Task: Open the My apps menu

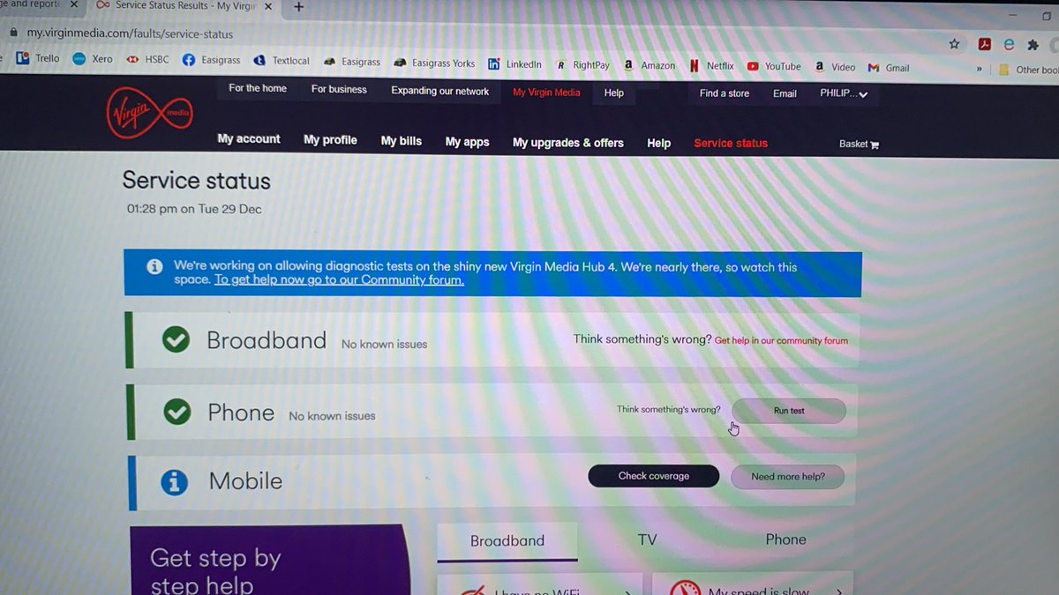Action: pyautogui.click(x=467, y=142)
